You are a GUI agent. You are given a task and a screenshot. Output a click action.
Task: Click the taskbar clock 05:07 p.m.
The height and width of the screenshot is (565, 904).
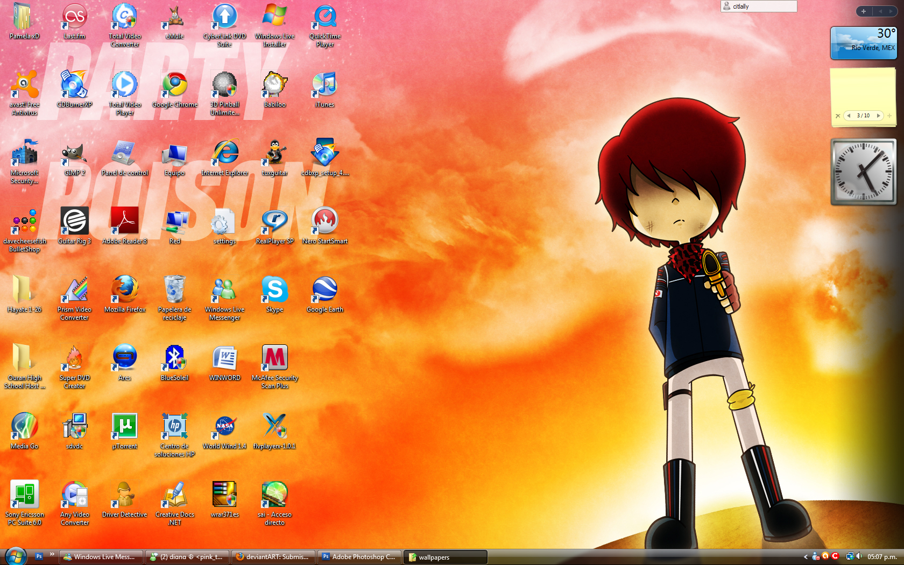(882, 557)
